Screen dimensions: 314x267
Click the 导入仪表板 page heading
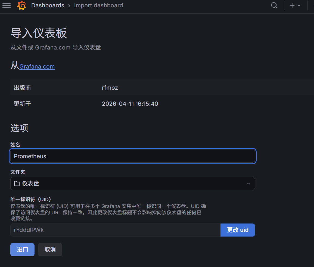(x=39, y=33)
